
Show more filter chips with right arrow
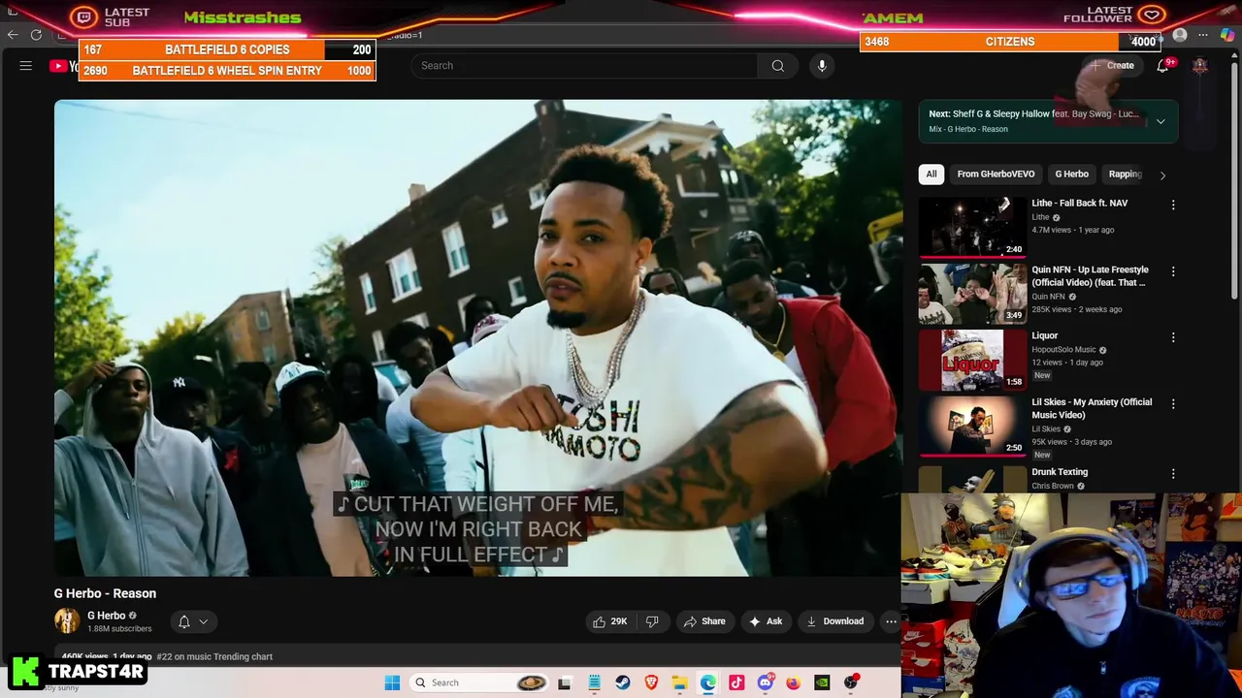(x=1162, y=174)
